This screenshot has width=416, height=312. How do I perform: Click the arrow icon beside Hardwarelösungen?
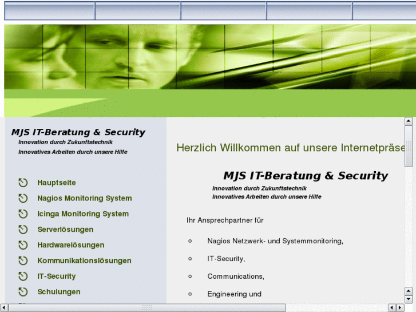pyautogui.click(x=23, y=245)
